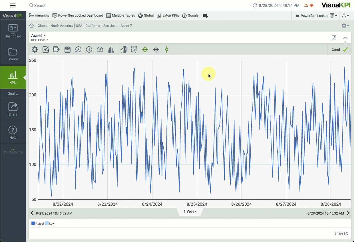This screenshot has width=354, height=242.
Task: Collapse the Asset 7 panel with chevron
Action: click(x=345, y=38)
